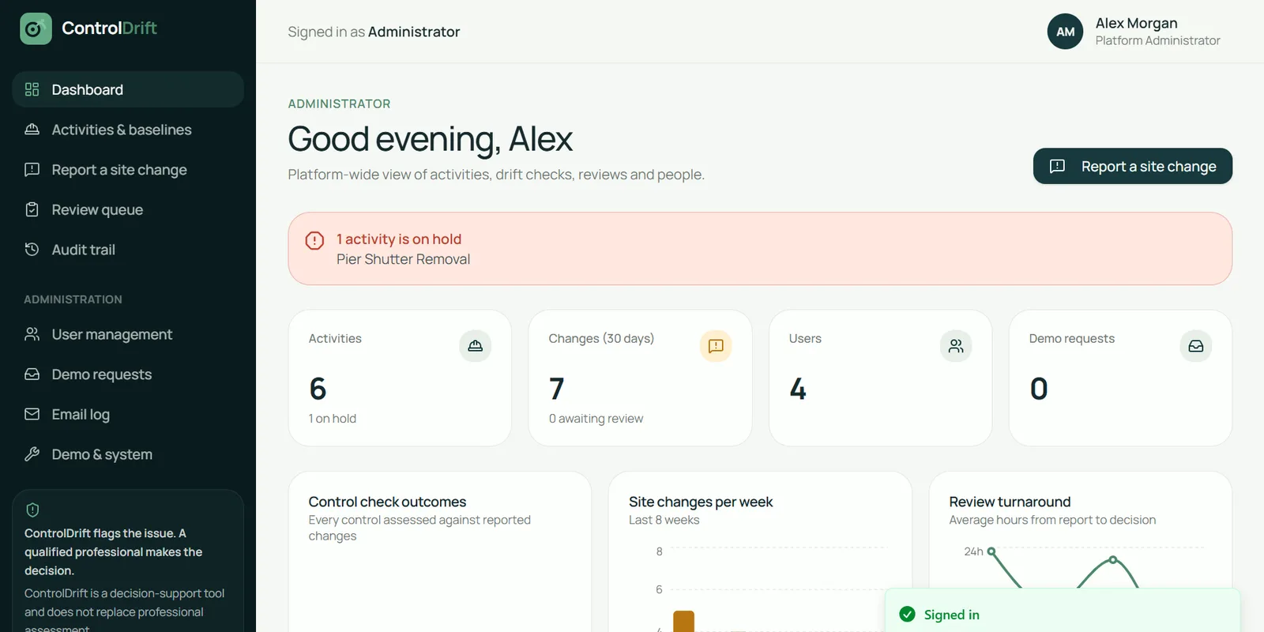Click the Review turnaround heading

pyautogui.click(x=1010, y=502)
